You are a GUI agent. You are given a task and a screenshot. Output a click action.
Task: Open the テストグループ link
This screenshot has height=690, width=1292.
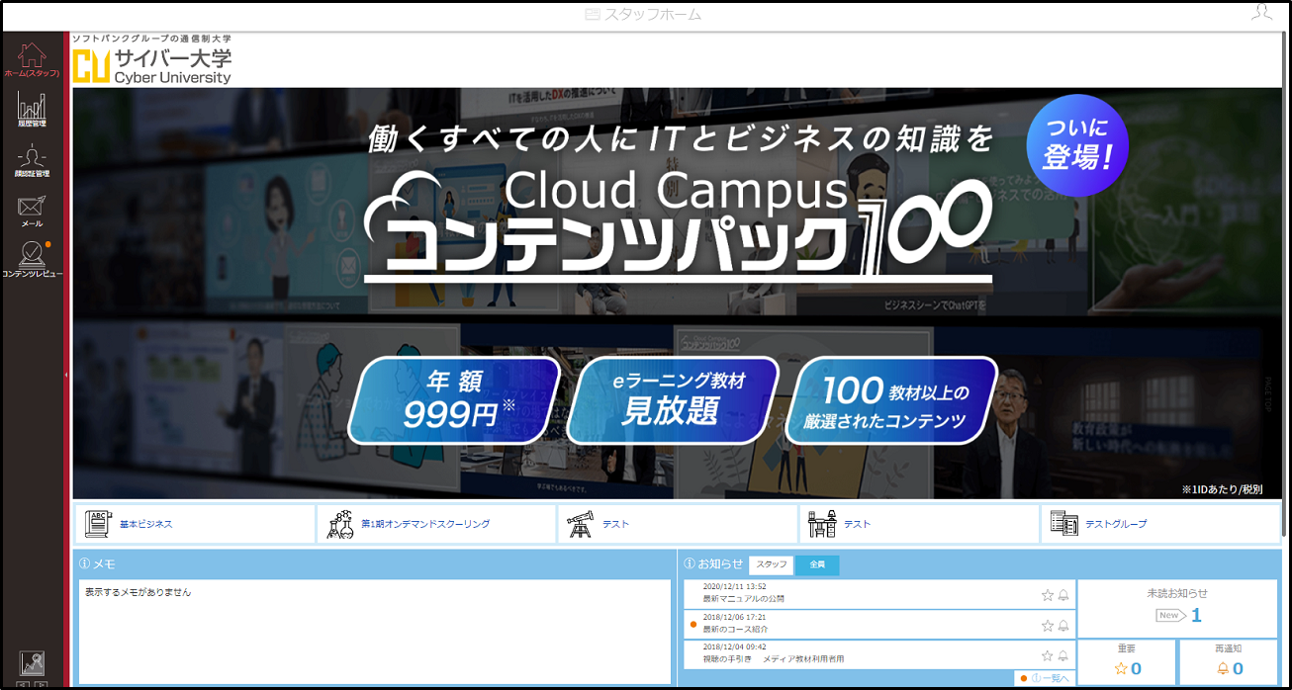[x=1116, y=524]
